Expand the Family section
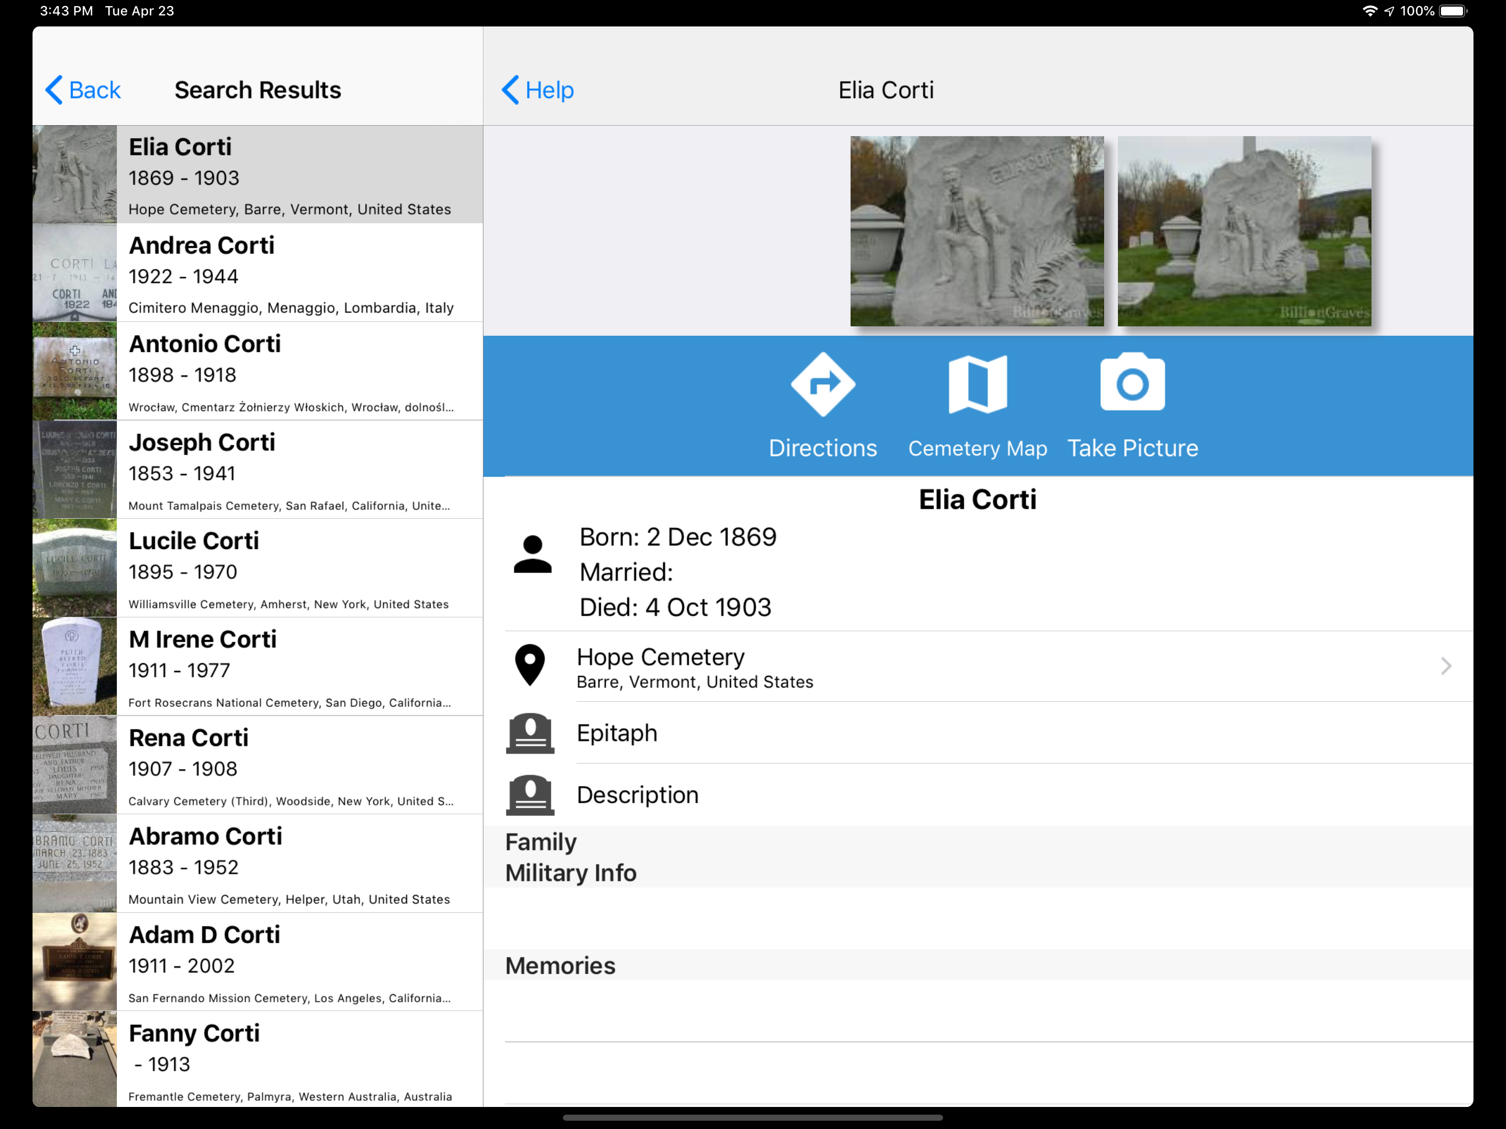1506x1129 pixels. click(x=541, y=842)
